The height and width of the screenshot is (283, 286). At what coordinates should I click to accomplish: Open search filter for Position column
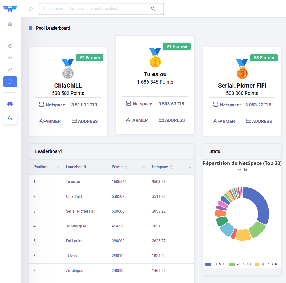click(x=58, y=167)
